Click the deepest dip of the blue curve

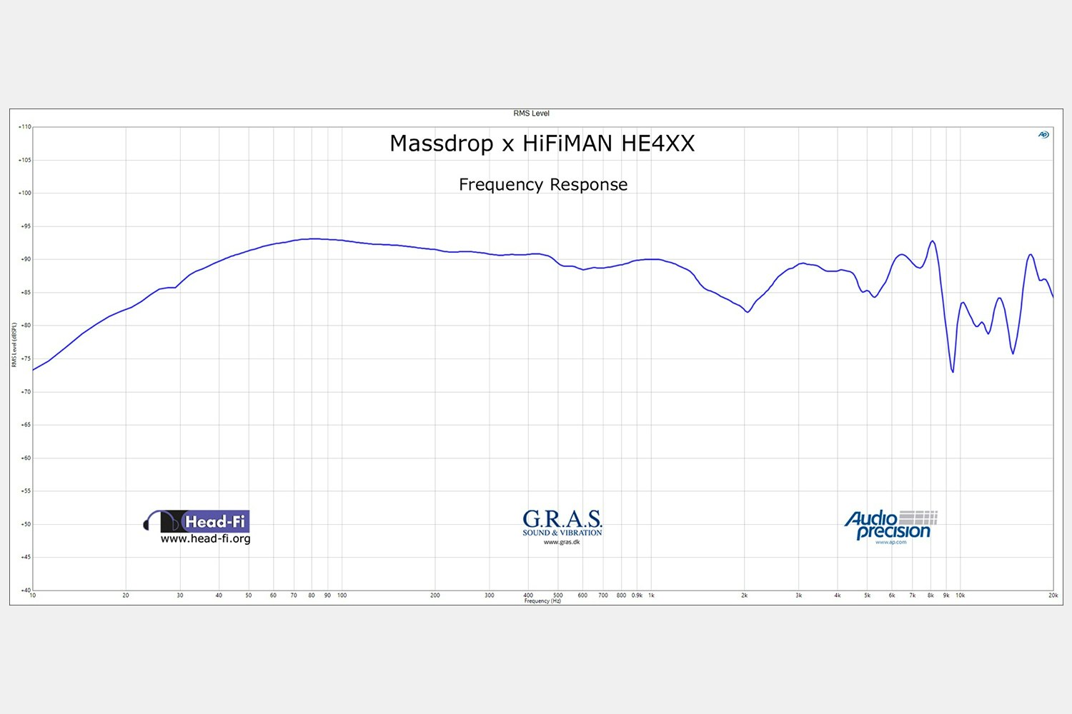click(x=953, y=371)
